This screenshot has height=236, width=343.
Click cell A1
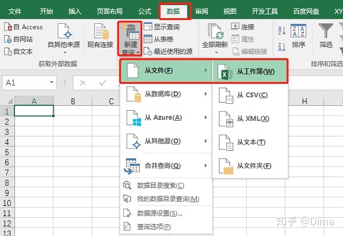click(34, 111)
